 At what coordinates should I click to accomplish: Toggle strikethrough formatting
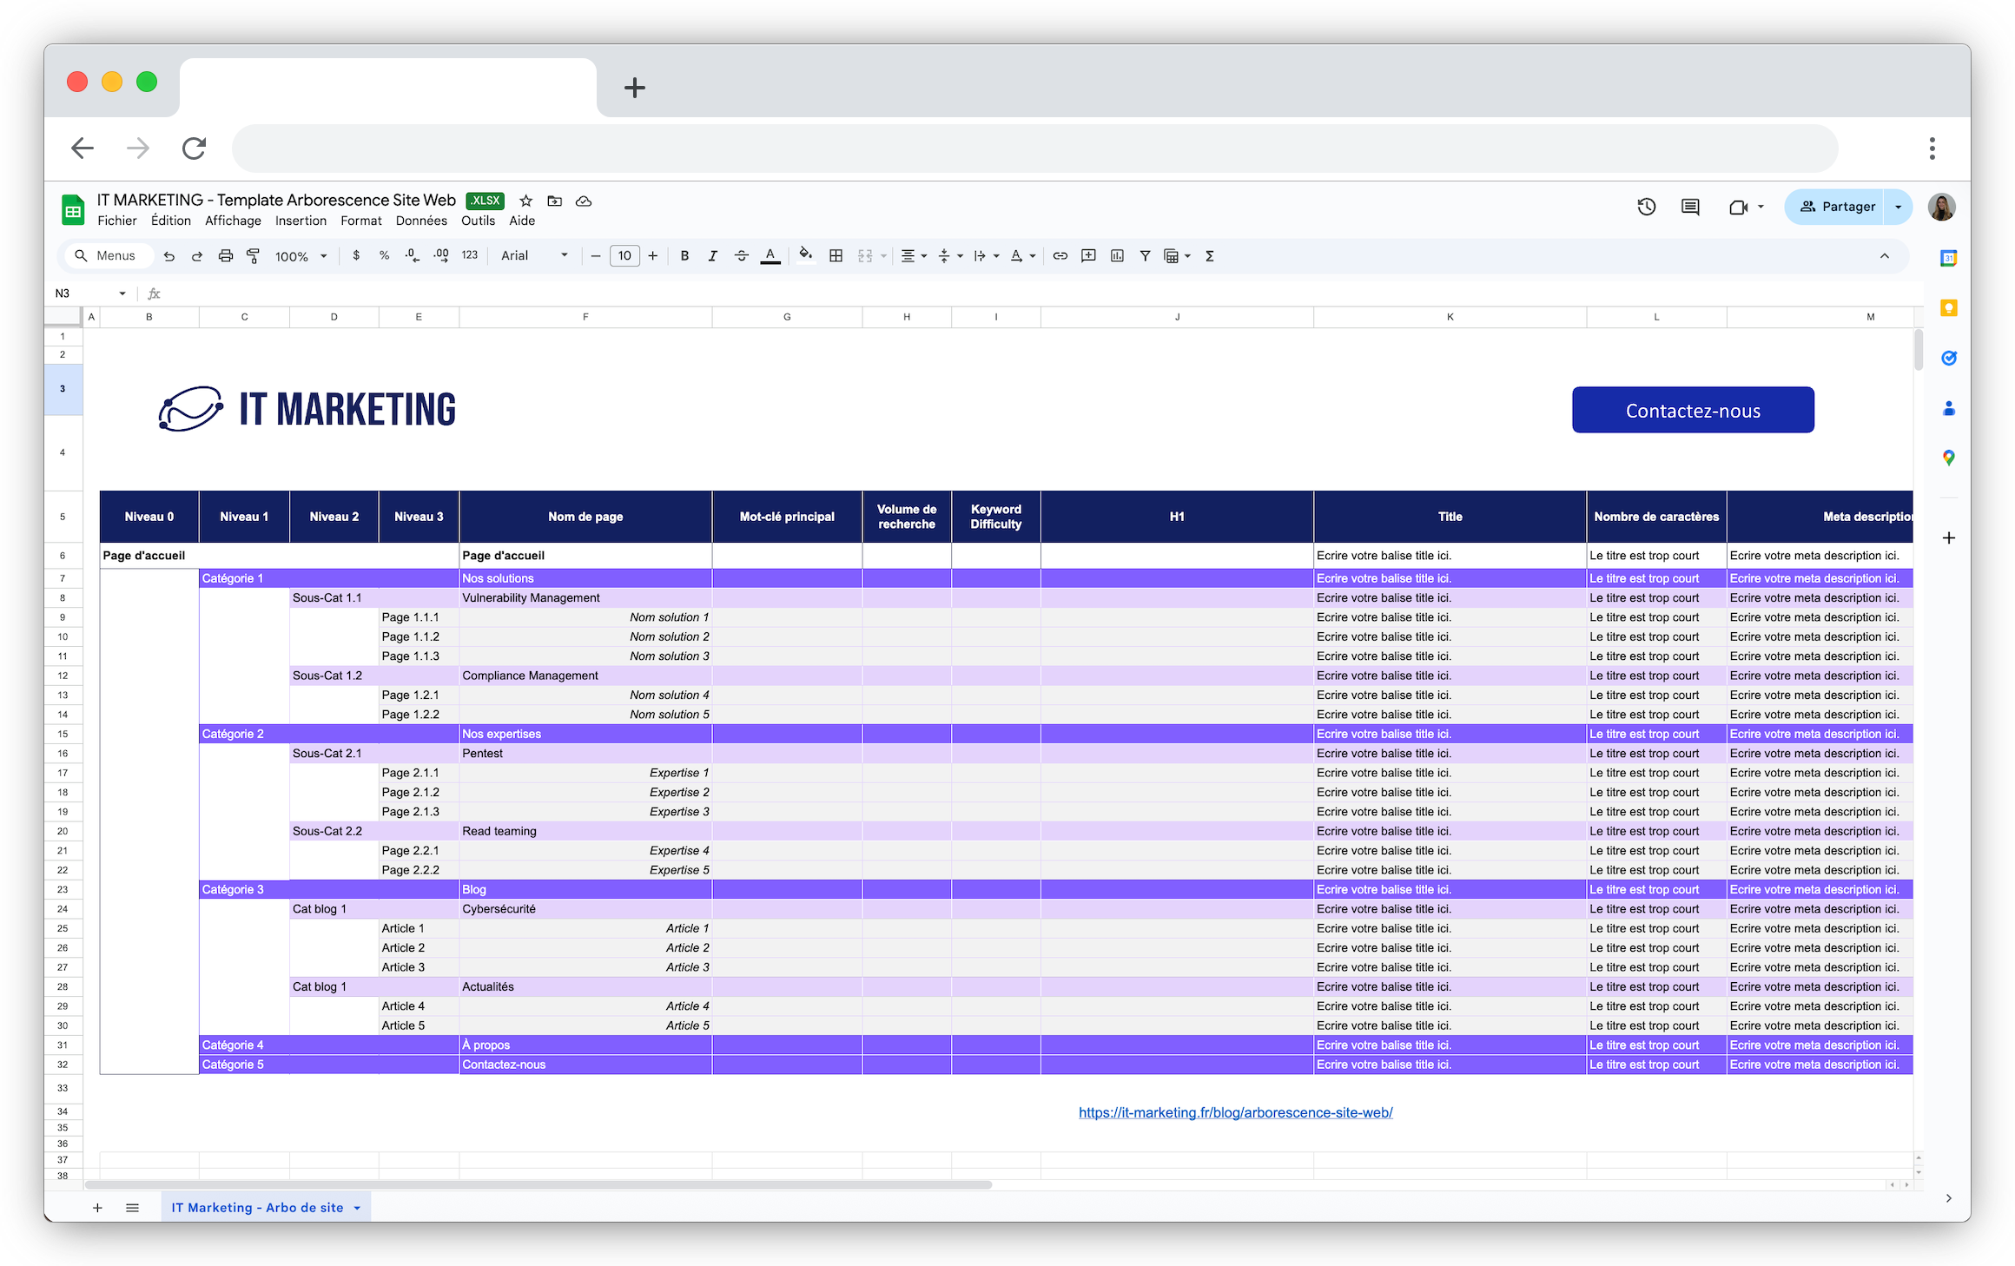(741, 256)
